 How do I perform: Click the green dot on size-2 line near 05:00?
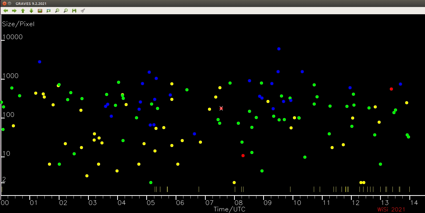click(151, 182)
